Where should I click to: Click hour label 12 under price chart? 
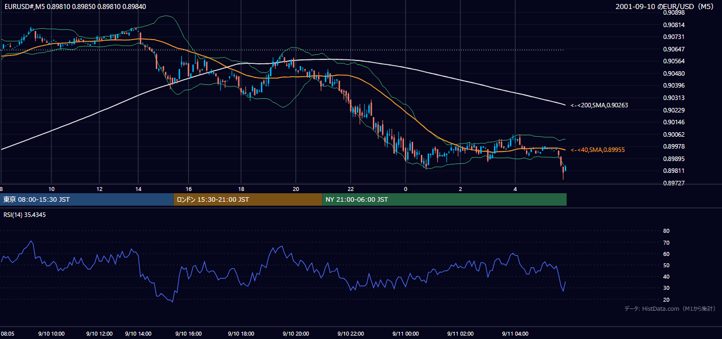99,189
